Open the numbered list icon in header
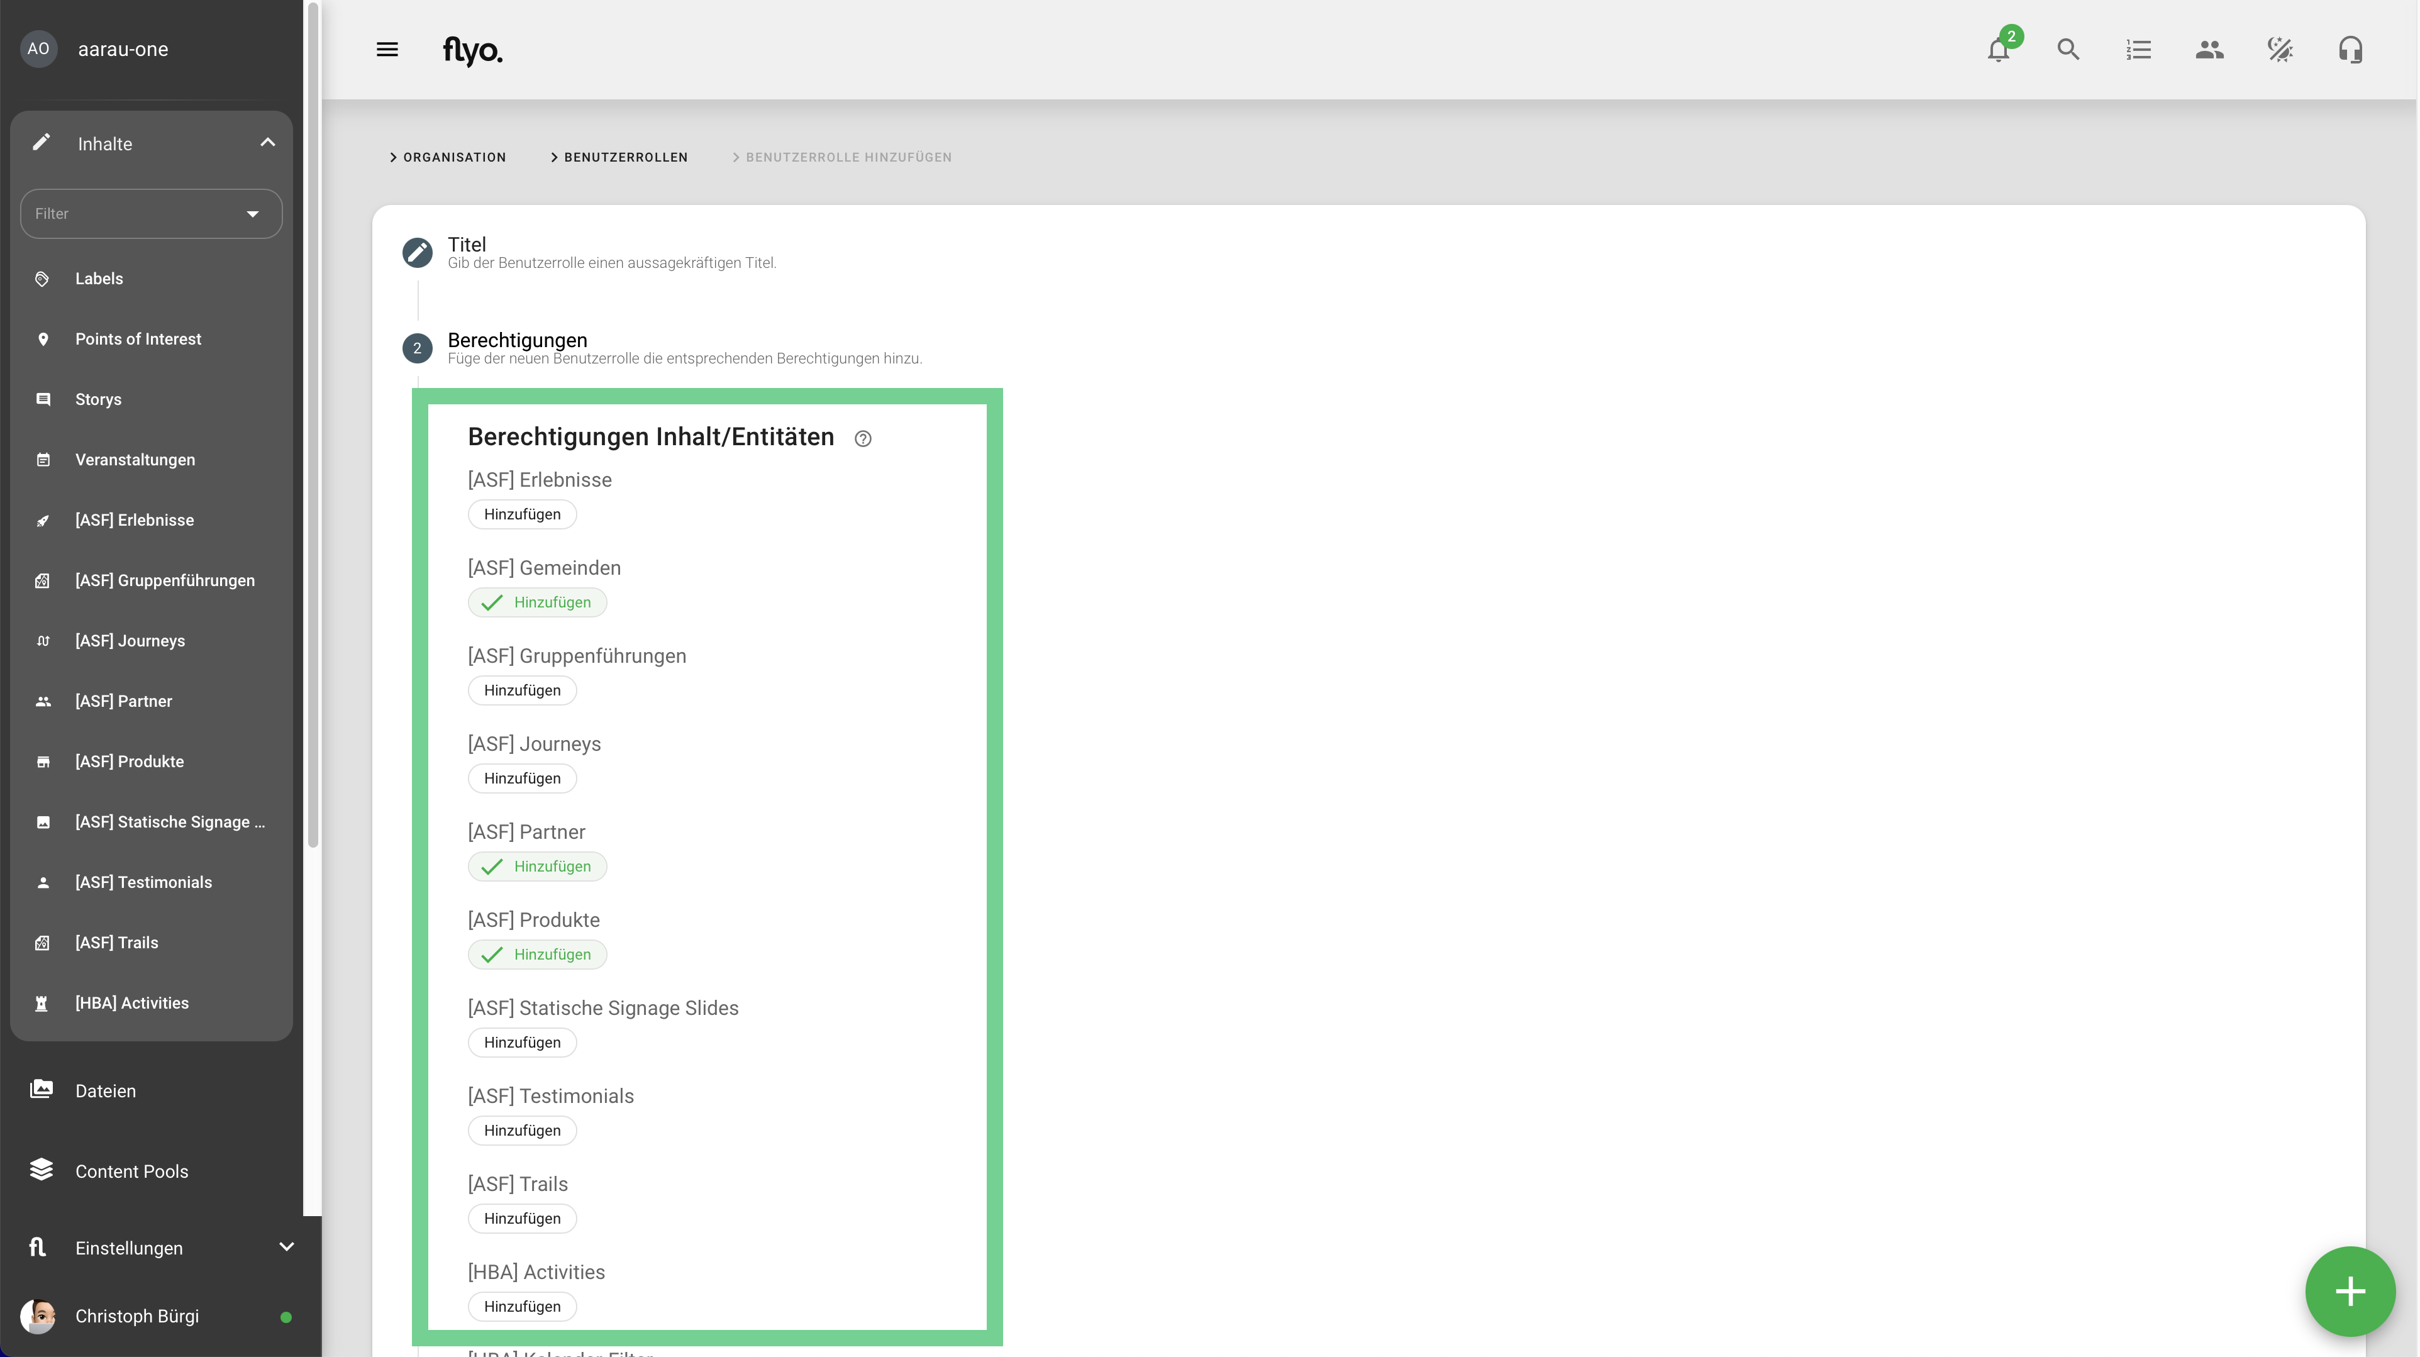2420x1357 pixels. point(2138,50)
